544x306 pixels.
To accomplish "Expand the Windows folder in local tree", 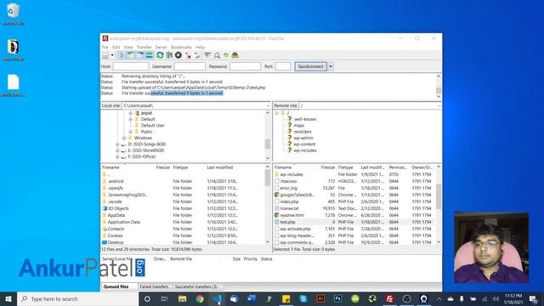I will click(x=124, y=138).
